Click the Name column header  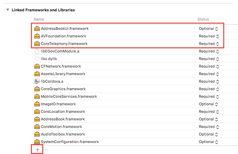tap(39, 19)
